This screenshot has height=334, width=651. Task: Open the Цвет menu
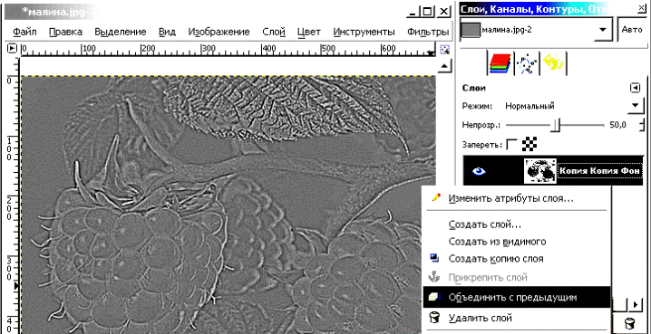point(309,32)
